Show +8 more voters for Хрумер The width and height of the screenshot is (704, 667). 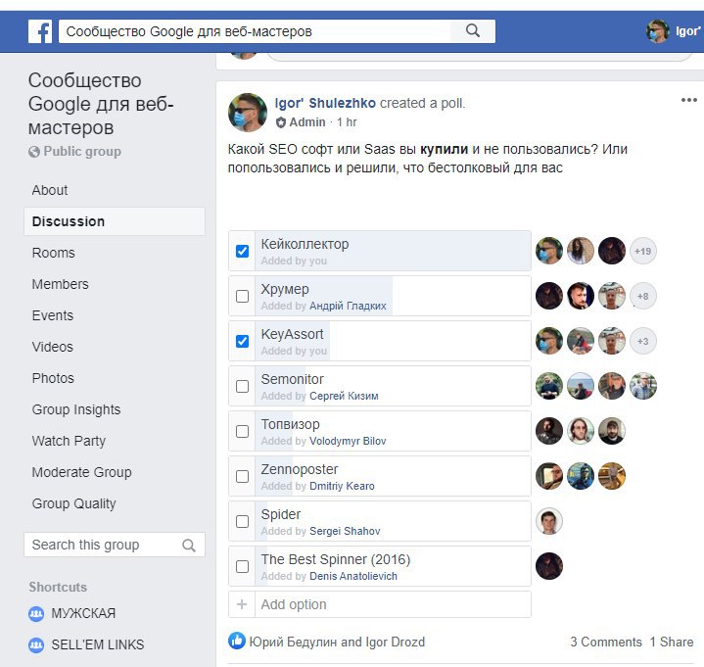(643, 296)
